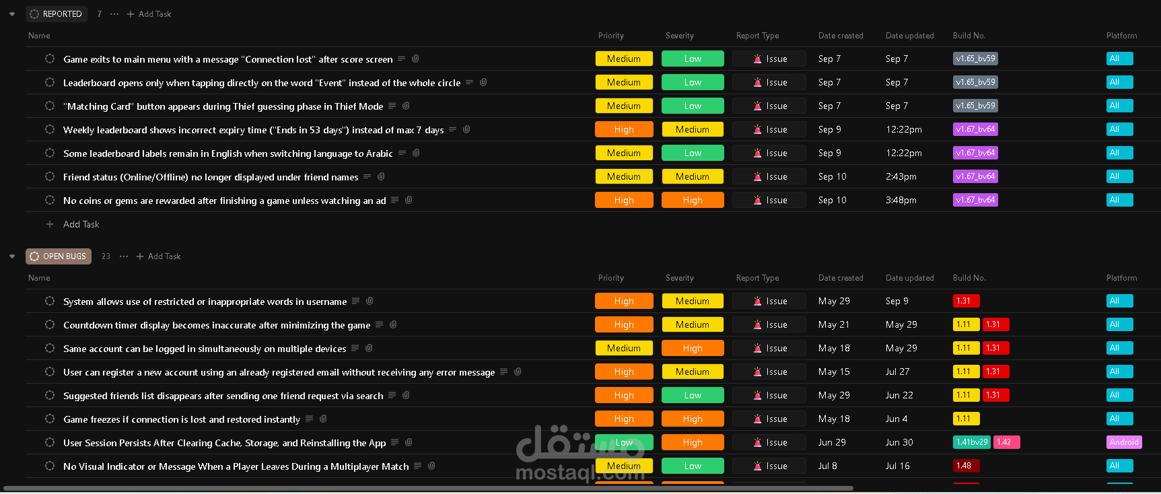Click red 1.31 build tag on 'System allows' row
Screen dimensions: 1161x494
(966, 301)
